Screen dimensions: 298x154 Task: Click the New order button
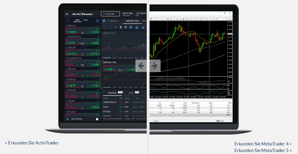[110, 14]
